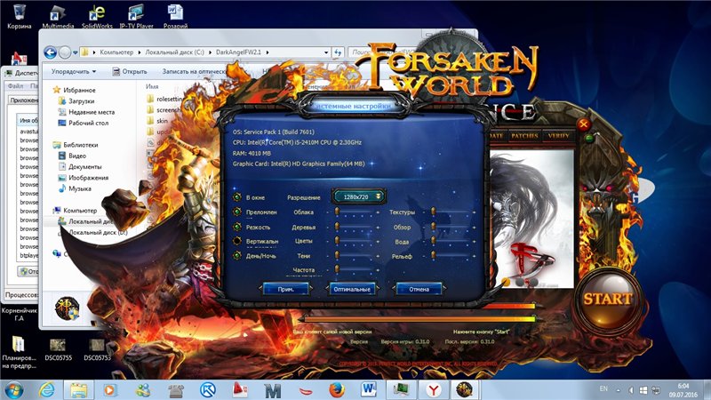Image resolution: width=711 pixels, height=400 pixels.
Task: Click the "Деревья" trees slider handle
Action: tap(337, 227)
